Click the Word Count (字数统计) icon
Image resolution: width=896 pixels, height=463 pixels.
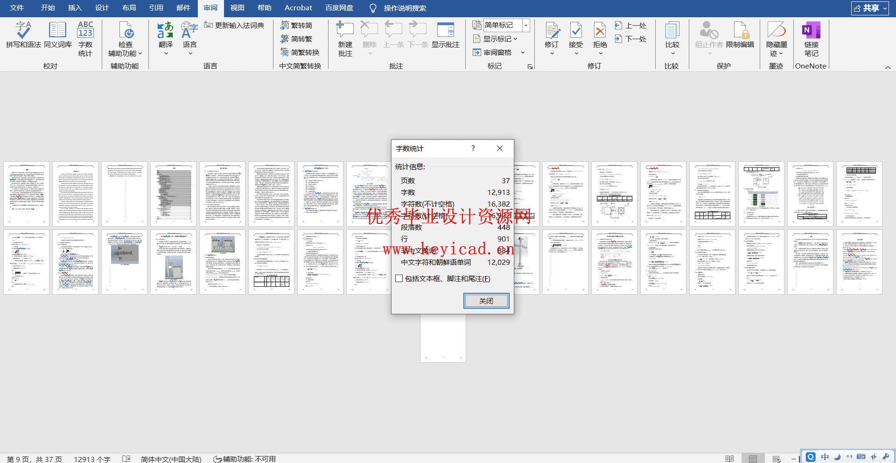(x=85, y=30)
